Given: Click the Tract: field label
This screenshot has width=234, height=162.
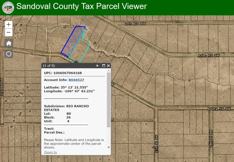Looking at the screenshot, I should coord(49,129).
